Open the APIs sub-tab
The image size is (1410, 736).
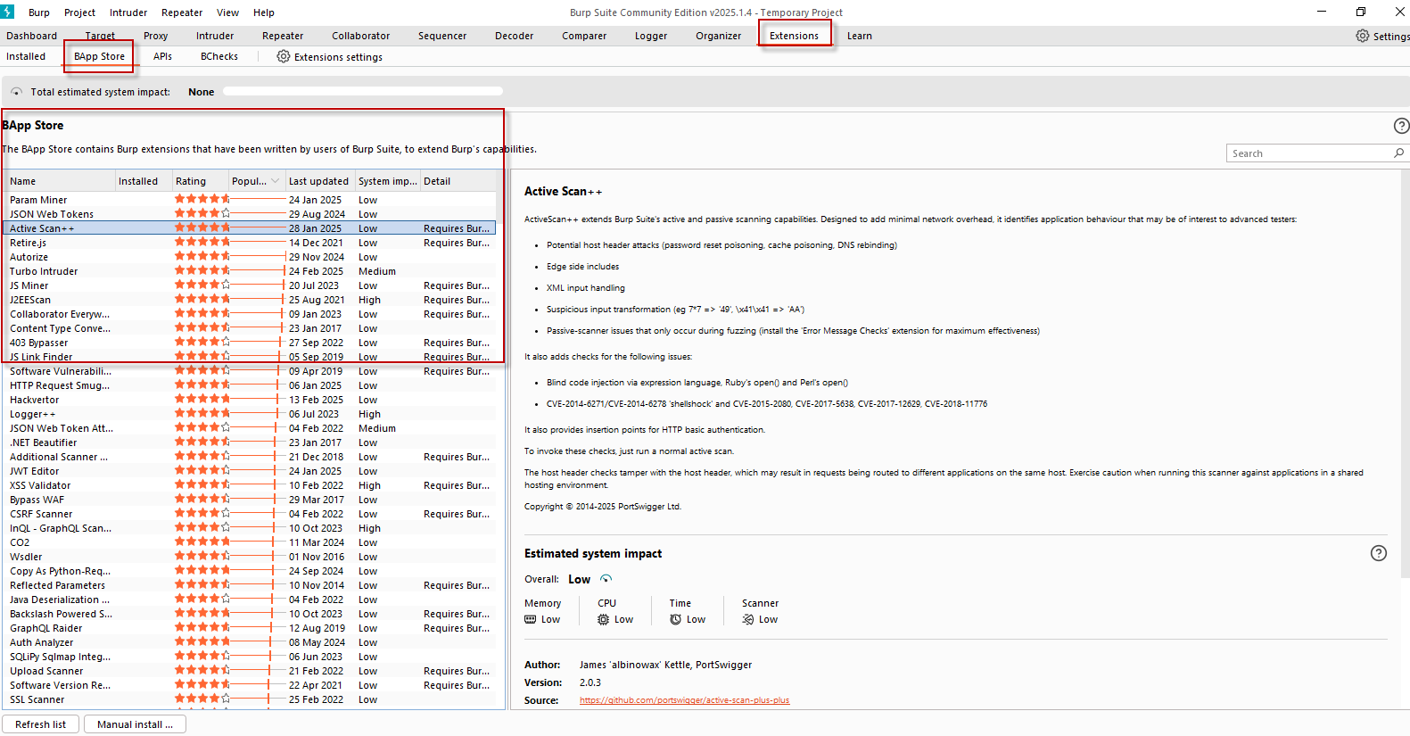(x=162, y=56)
